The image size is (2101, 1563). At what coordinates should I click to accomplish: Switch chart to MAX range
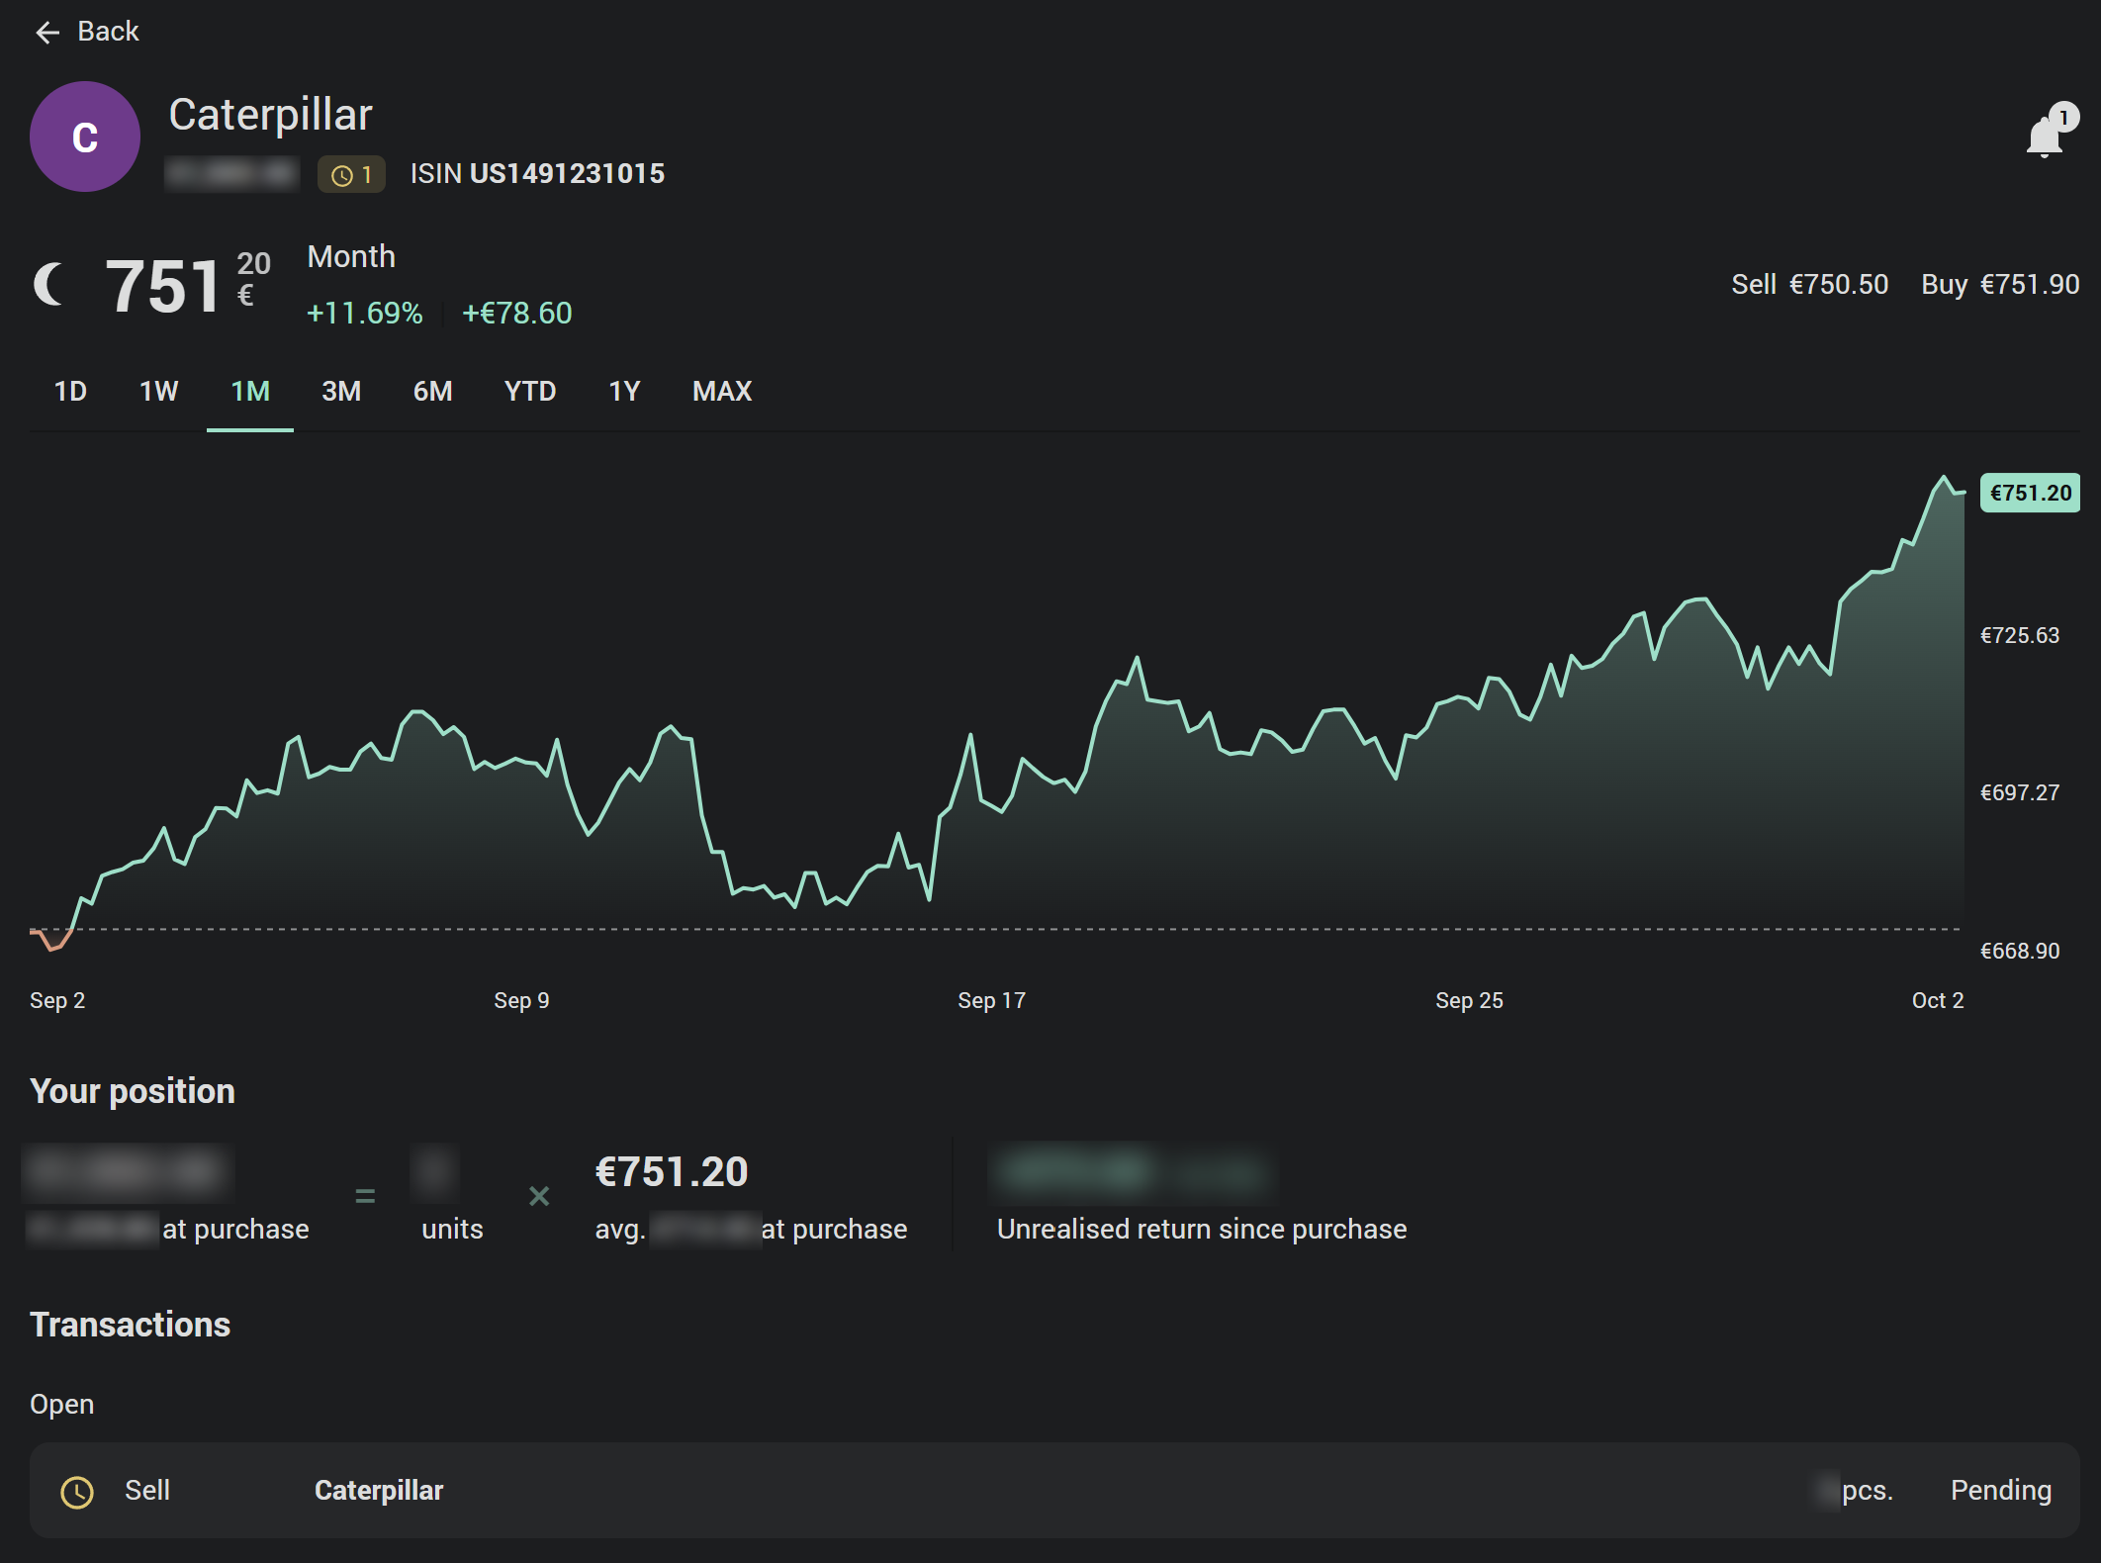(722, 392)
